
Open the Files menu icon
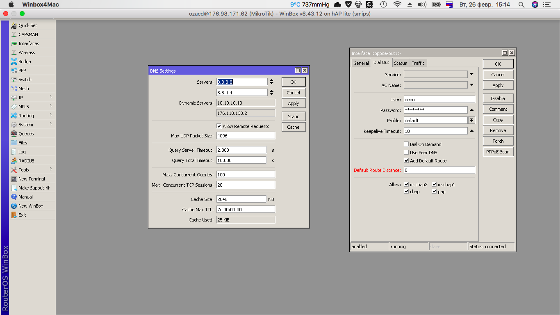pos(14,143)
